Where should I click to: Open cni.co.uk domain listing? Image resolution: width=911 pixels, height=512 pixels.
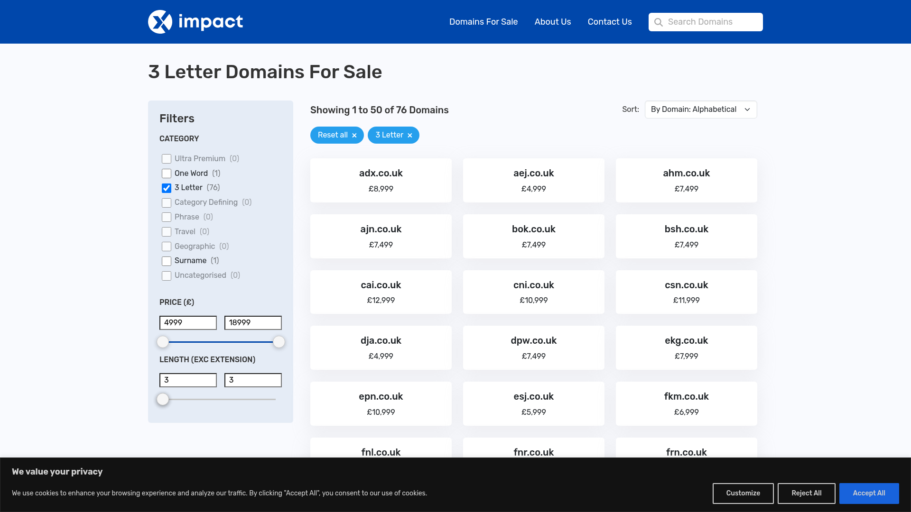534,292
